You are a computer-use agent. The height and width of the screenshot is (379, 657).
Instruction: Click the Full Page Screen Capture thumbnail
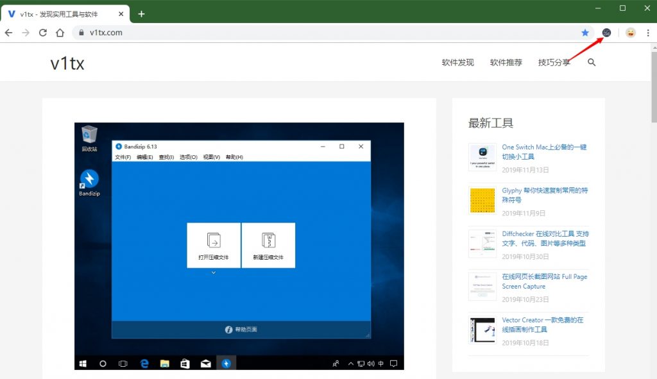click(x=482, y=287)
